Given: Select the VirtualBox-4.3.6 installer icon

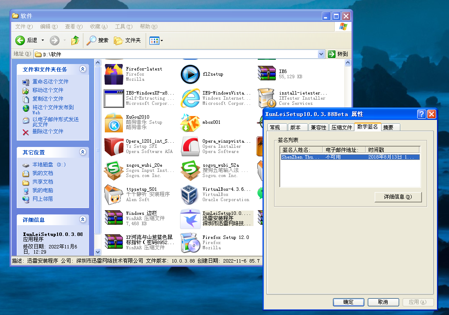Looking at the screenshot, I should 190,195.
